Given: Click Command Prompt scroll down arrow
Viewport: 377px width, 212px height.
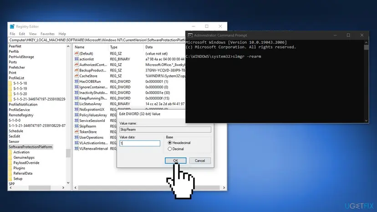Looking at the screenshot, I should tap(366, 121).
